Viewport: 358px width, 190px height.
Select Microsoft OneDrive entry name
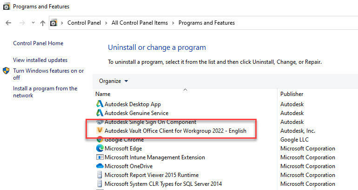pos(128,166)
